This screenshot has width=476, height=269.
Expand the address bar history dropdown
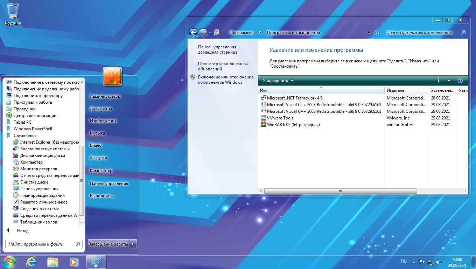click(369, 33)
